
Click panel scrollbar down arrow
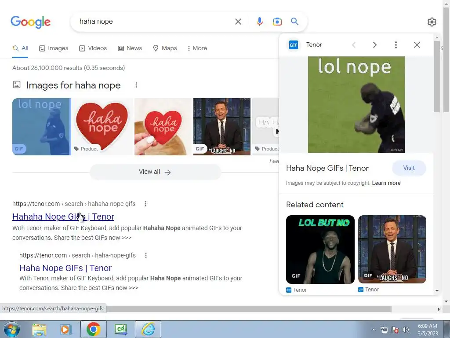tap(437, 291)
